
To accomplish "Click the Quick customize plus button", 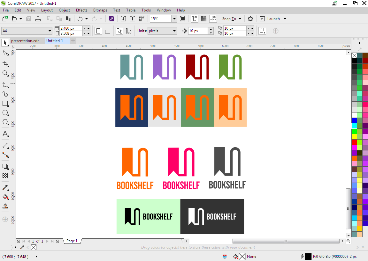I will coord(276,31).
